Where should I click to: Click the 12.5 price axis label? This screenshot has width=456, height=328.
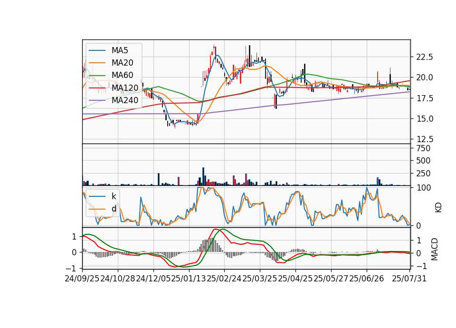click(x=425, y=139)
